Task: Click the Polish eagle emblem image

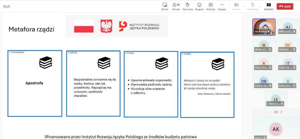Action: point(106,26)
